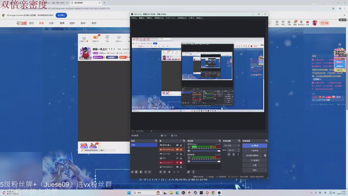Expand the 分类 dropdown on Douyu nav
The height and width of the screenshot is (196, 348).
coord(51,23)
